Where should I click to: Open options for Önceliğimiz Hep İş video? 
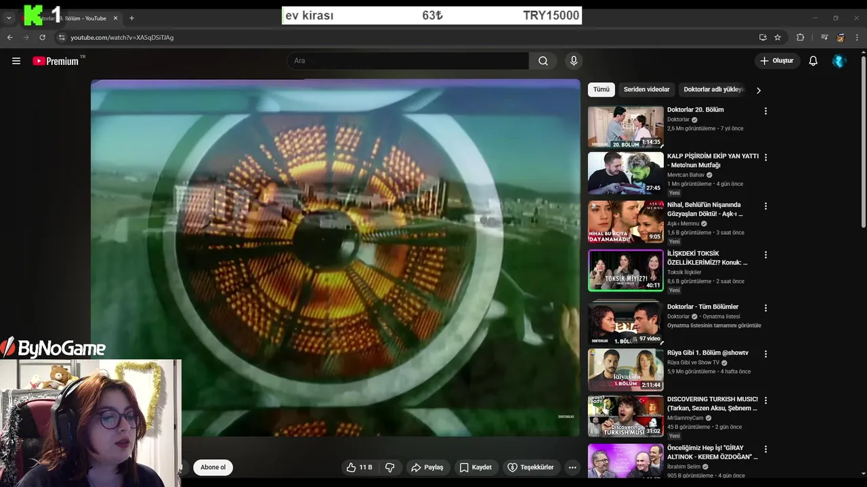(x=765, y=449)
